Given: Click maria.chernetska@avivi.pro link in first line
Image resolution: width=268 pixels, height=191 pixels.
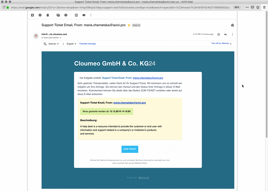Looking at the screenshot, I should 148,78.
